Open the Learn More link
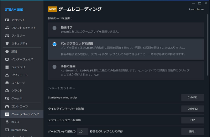The image size is (210, 137). coord(196,9)
